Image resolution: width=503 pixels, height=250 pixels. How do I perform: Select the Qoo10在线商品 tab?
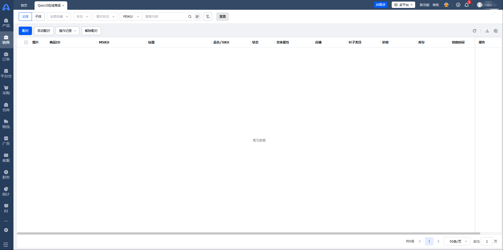(x=49, y=5)
